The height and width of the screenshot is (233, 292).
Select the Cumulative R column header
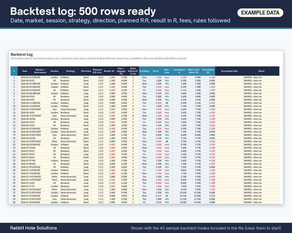click(x=179, y=71)
